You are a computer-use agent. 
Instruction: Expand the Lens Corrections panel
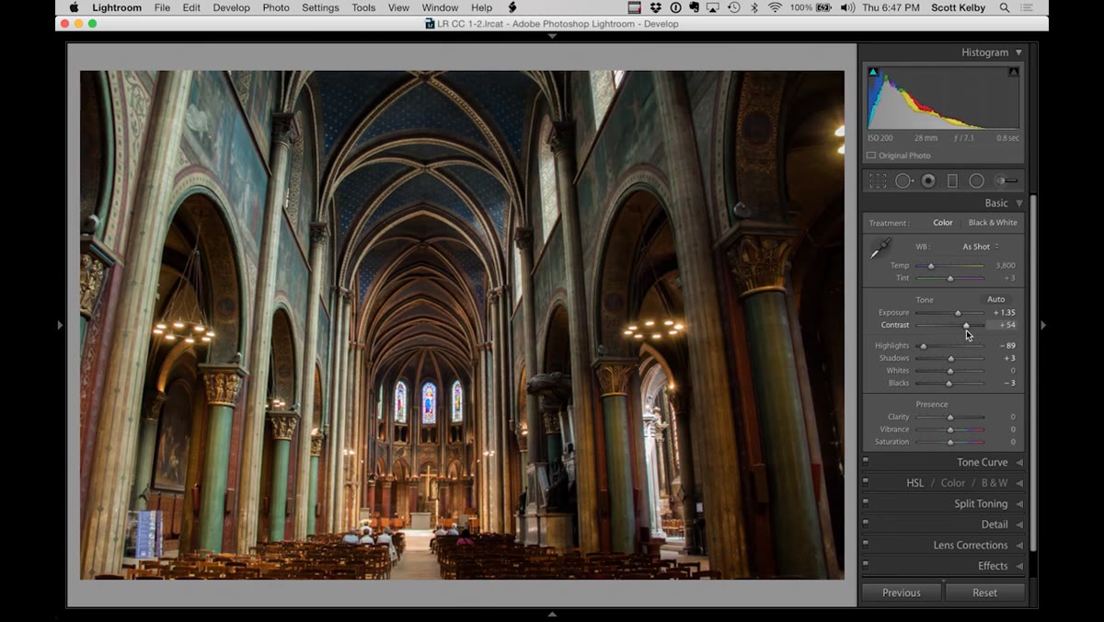1019,546
